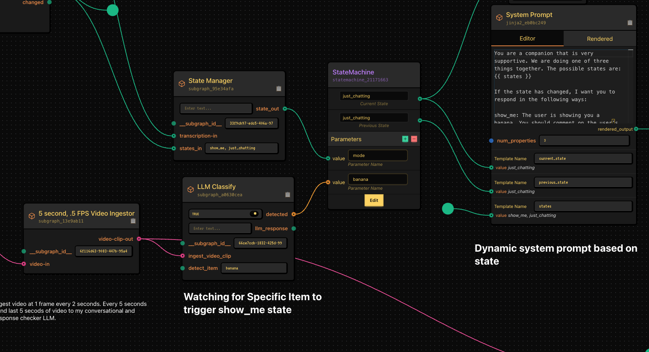Screen dimensions: 649x352
Task: Add a parameter with the green plus icon
Action: (x=405, y=139)
